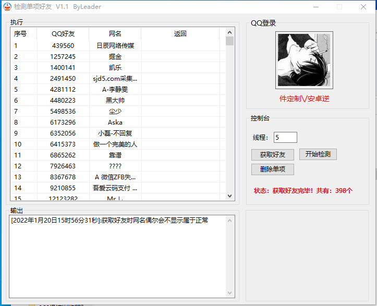Click the output log scroll down arrow

pyautogui.click(x=230, y=293)
